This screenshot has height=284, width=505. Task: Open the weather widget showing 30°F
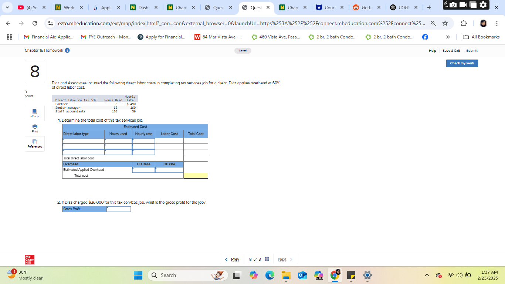(x=25, y=275)
